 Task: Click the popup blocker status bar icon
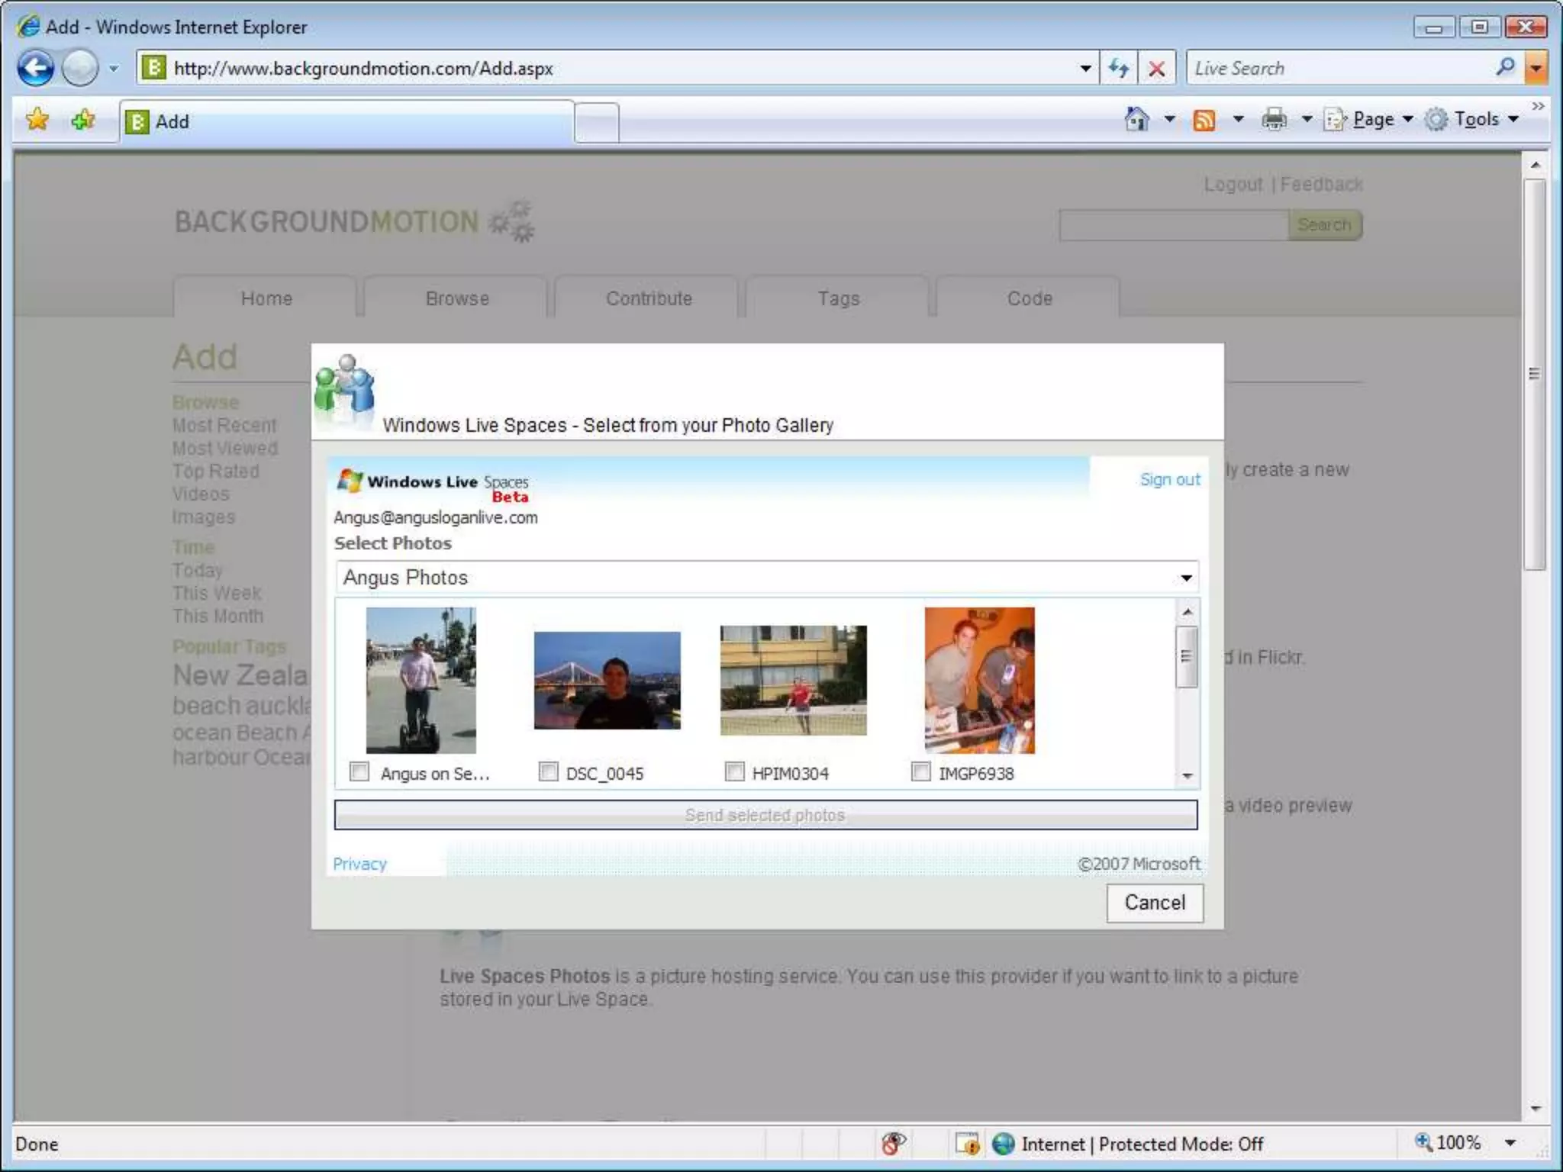pos(967,1143)
